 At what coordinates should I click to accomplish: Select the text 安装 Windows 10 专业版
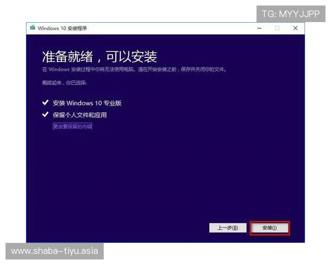coord(87,103)
